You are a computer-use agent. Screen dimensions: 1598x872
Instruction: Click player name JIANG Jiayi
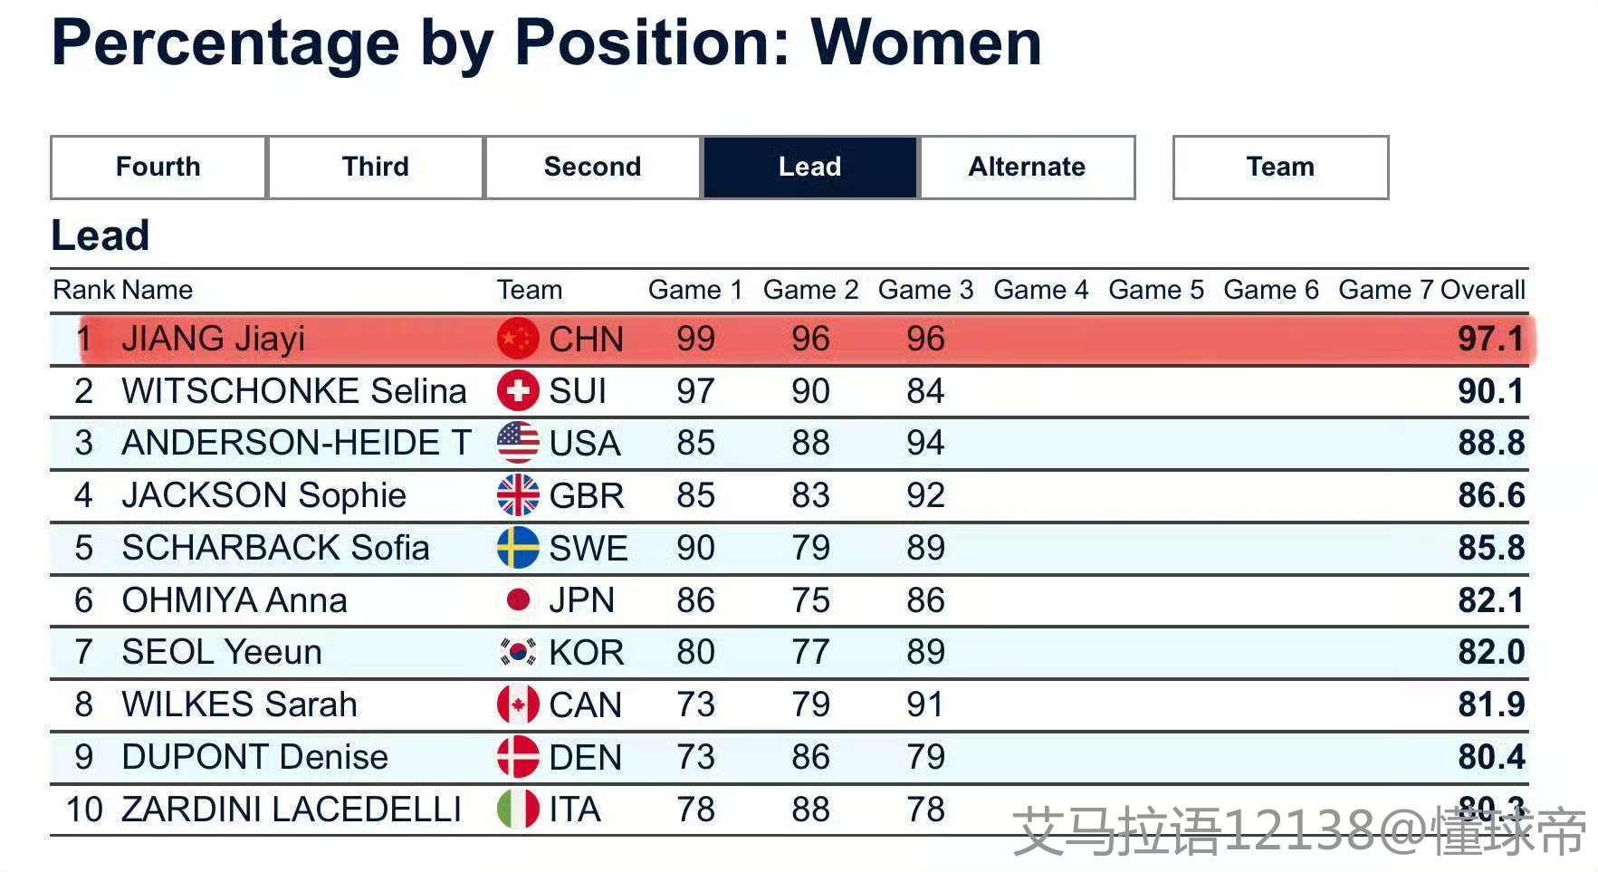point(214,339)
